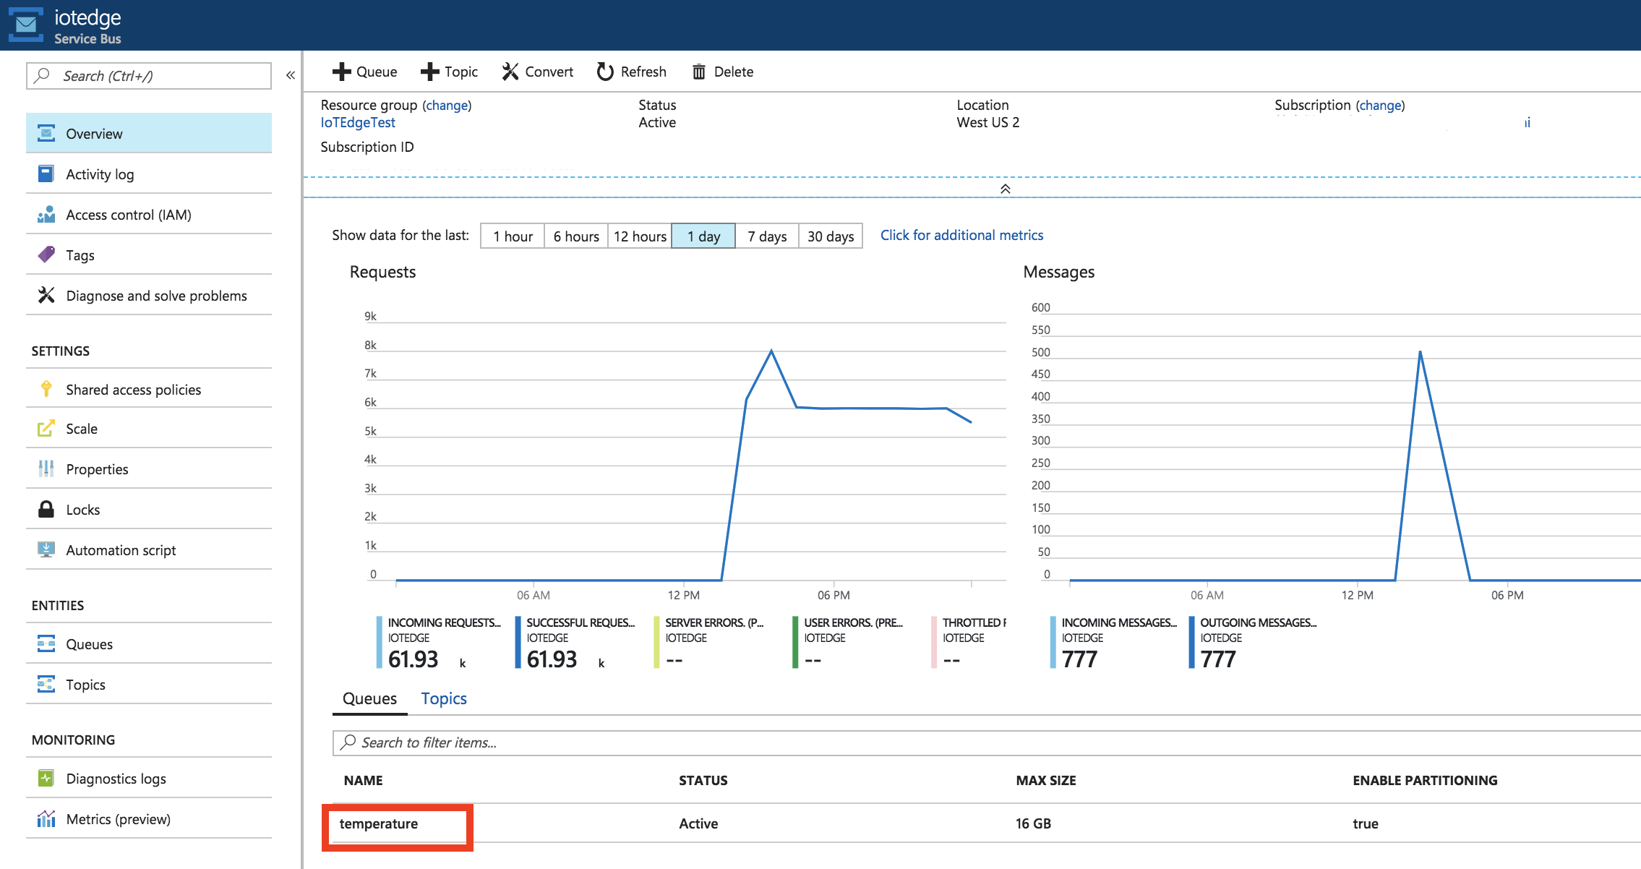The image size is (1641, 869).
Task: Click the Diagnose wrench icon
Action: tap(46, 295)
